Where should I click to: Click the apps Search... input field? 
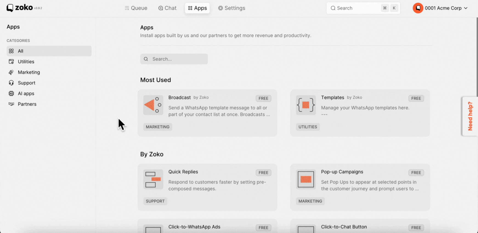pos(174,59)
